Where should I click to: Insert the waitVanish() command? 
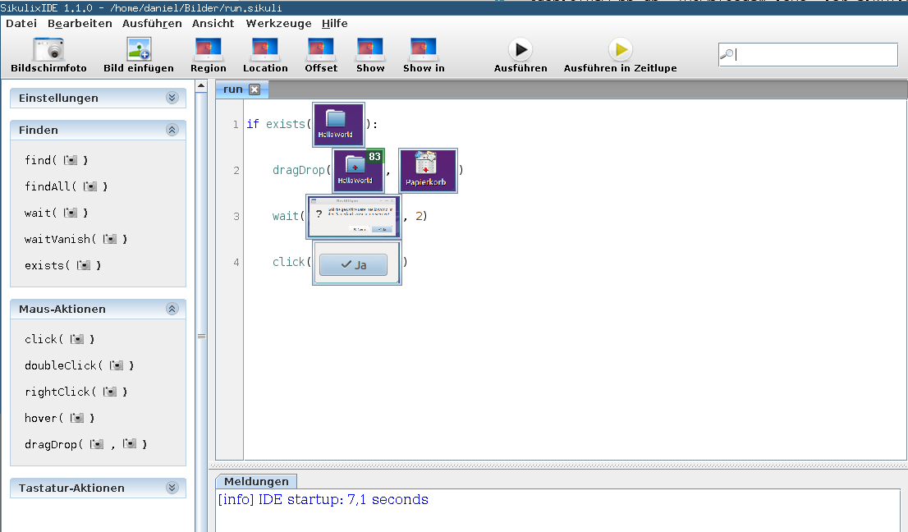pyautogui.click(x=76, y=239)
